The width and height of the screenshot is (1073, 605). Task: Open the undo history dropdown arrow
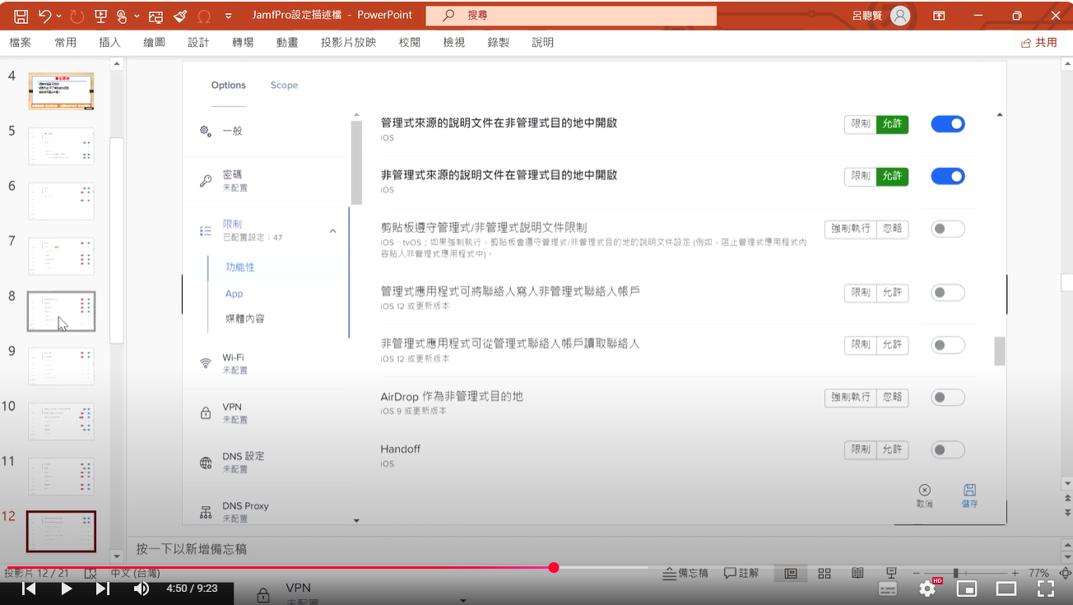point(61,16)
